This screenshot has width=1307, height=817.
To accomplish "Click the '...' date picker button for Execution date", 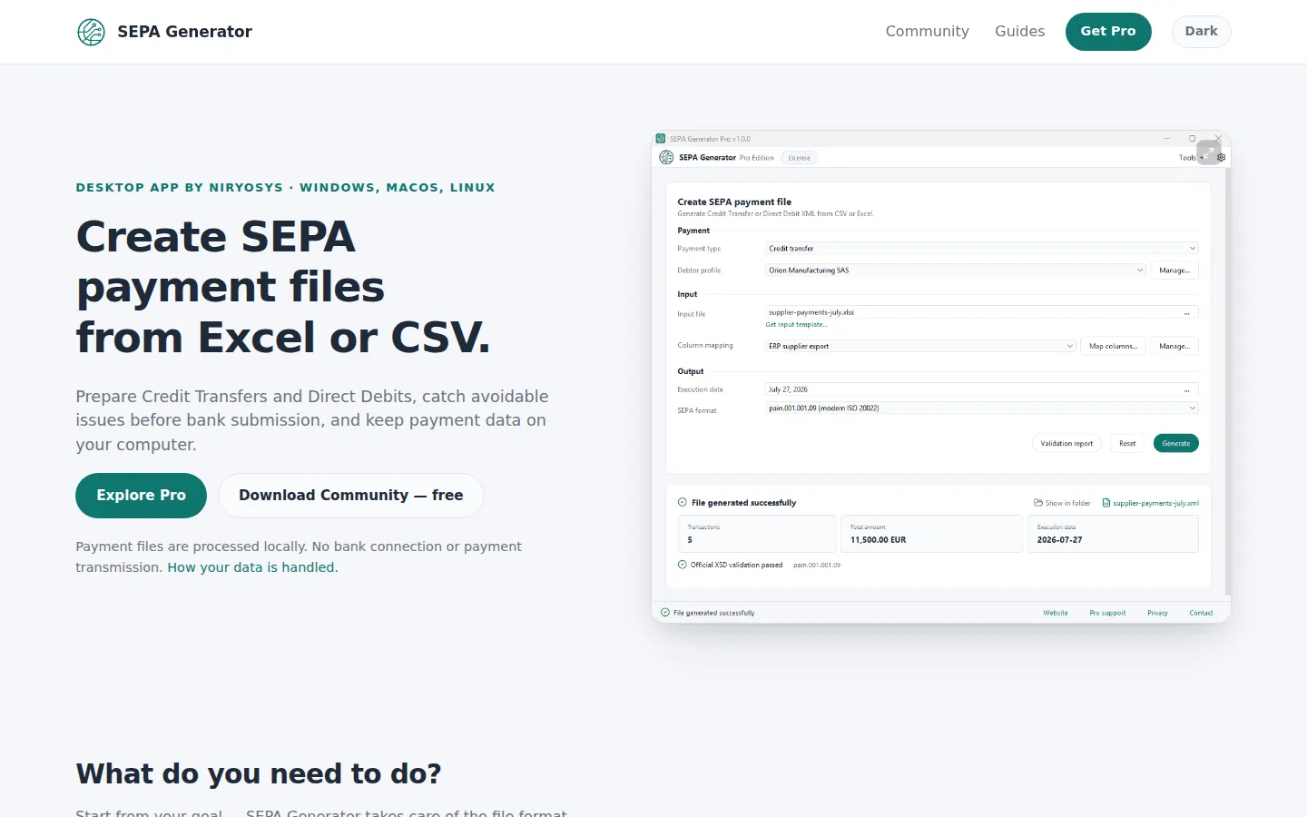I will (x=1186, y=389).
